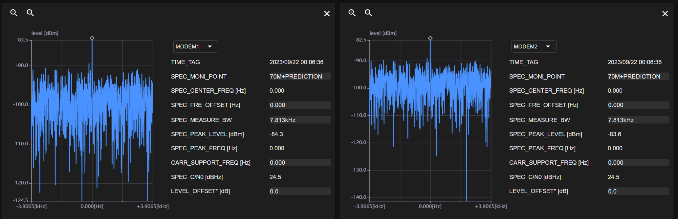Open the MODEM1 selector dropdown
Image resolution: width=678 pixels, height=219 pixels.
click(x=196, y=46)
